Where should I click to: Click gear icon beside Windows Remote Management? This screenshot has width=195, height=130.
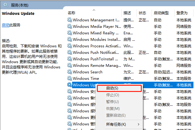tap(70, 65)
